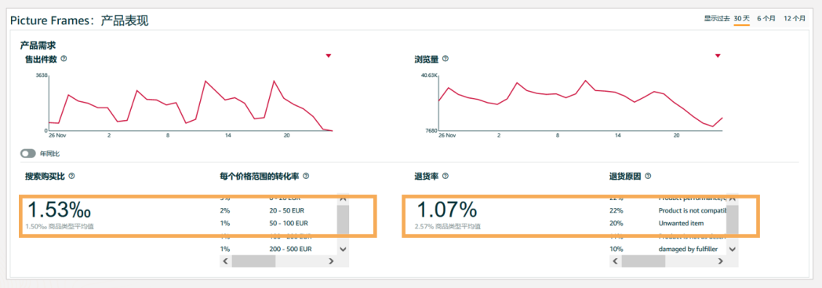The width and height of the screenshot is (822, 288).
Task: Open help icon next to 浏览量
Action: (x=446, y=59)
